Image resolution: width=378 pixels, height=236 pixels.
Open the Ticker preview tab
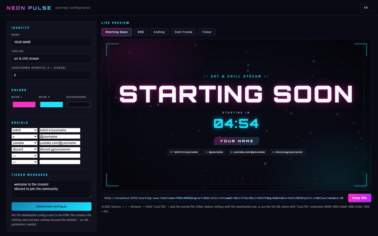pos(207,32)
